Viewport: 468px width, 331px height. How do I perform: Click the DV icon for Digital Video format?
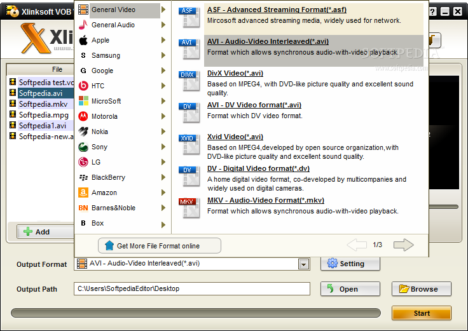189,176
